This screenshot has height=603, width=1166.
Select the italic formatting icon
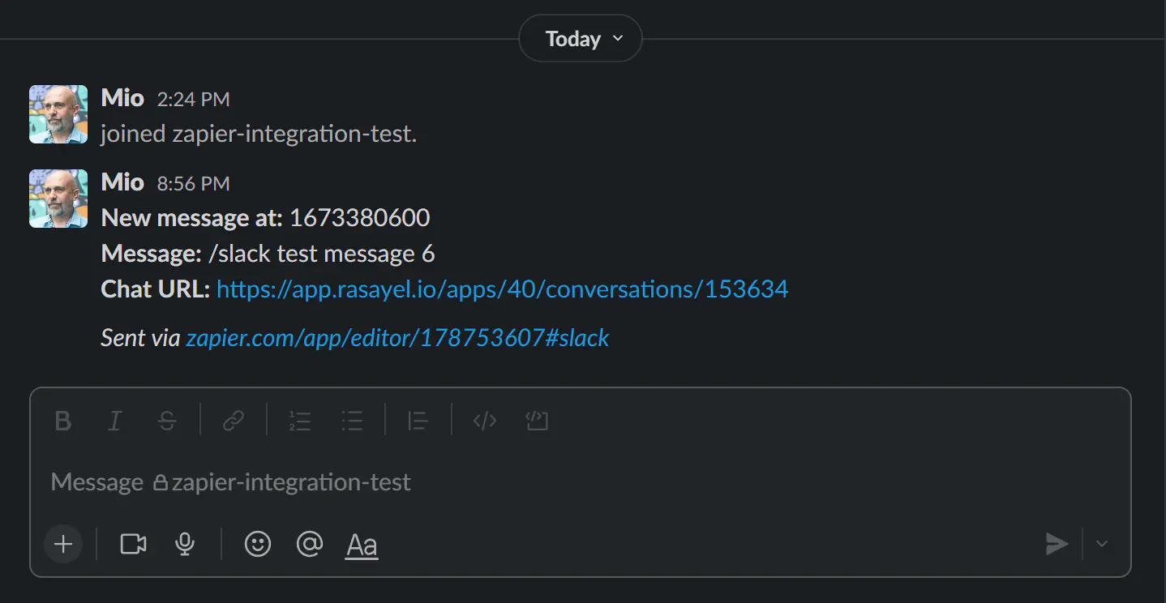click(x=114, y=421)
